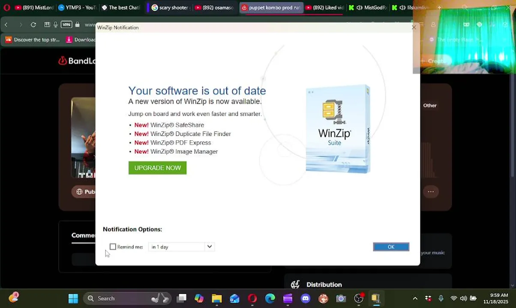This screenshot has width=516, height=308.
Task: Click the WinZip Suite product box image
Action: click(338, 129)
